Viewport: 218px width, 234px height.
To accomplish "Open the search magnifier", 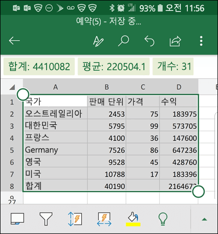I will click(123, 41).
